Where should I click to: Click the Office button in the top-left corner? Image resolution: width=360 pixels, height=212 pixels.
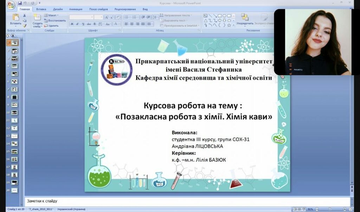click(11, 5)
